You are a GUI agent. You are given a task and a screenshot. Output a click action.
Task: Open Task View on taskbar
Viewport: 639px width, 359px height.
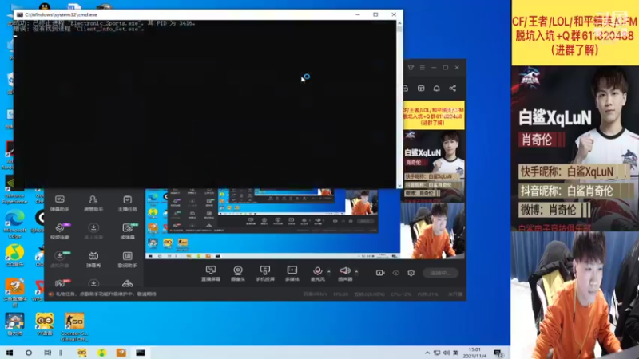click(x=48, y=353)
